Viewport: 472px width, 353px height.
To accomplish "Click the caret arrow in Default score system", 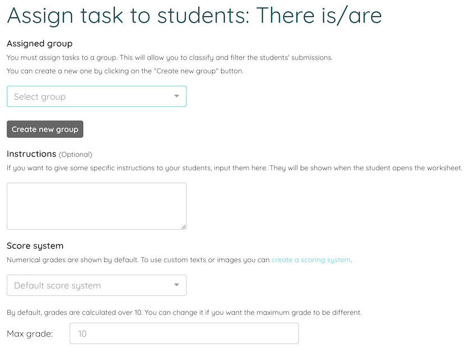I will [177, 285].
